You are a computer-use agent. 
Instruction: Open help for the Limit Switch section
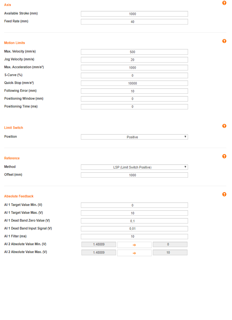224,126
